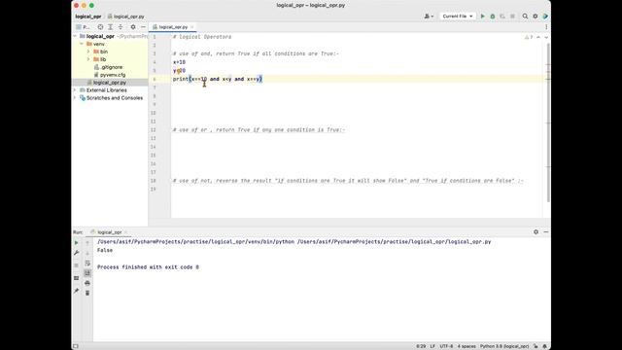Image resolution: width=622 pixels, height=350 pixels.
Task: Select logical_opr.py in project tree
Action: click(x=110, y=83)
